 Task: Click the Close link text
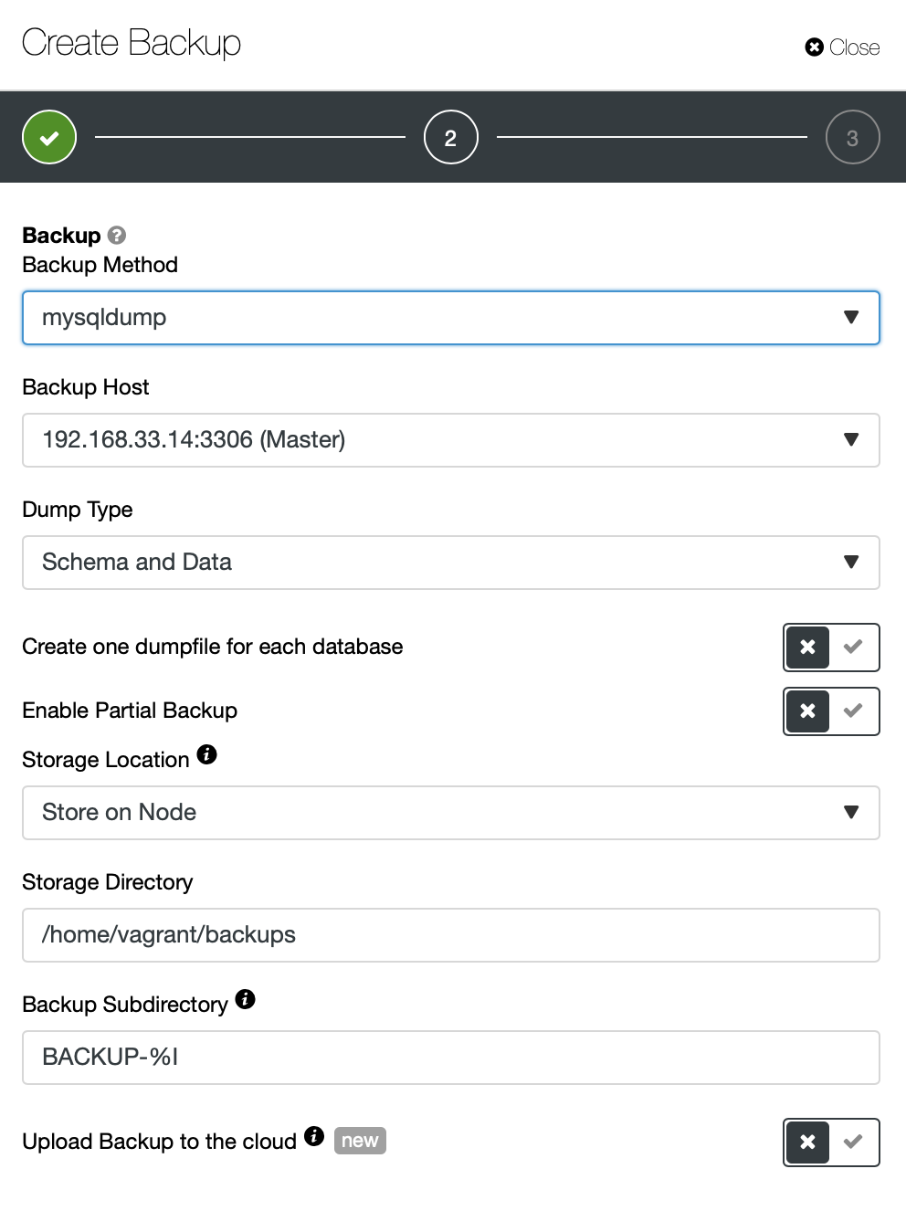(855, 47)
